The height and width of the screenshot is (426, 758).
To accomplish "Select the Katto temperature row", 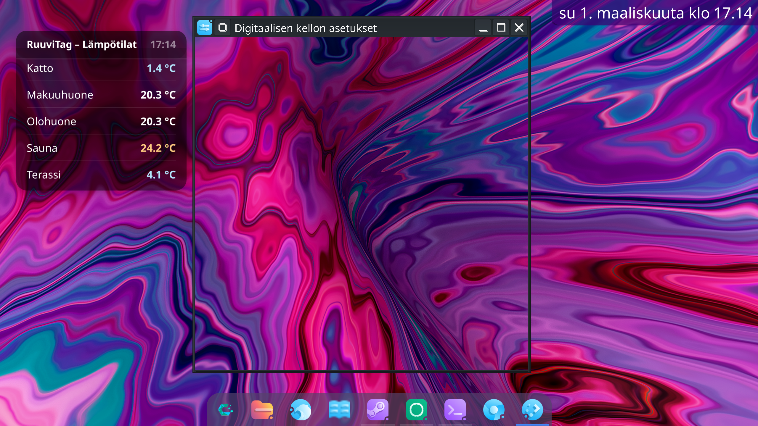I will pyautogui.click(x=101, y=68).
